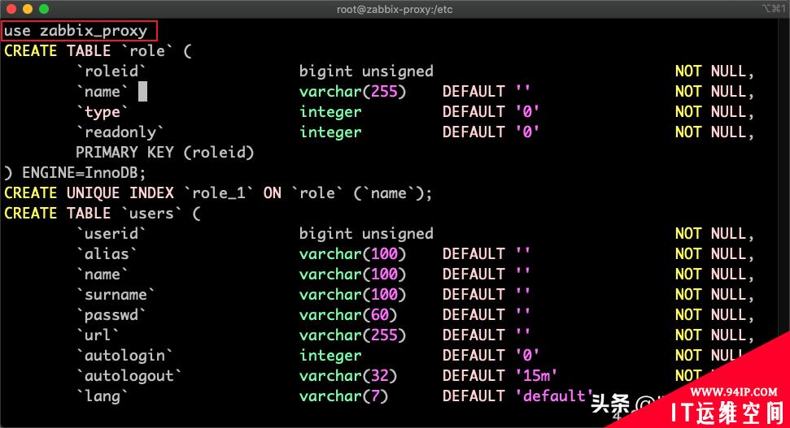Click the 'default' value on lang row

click(554, 396)
